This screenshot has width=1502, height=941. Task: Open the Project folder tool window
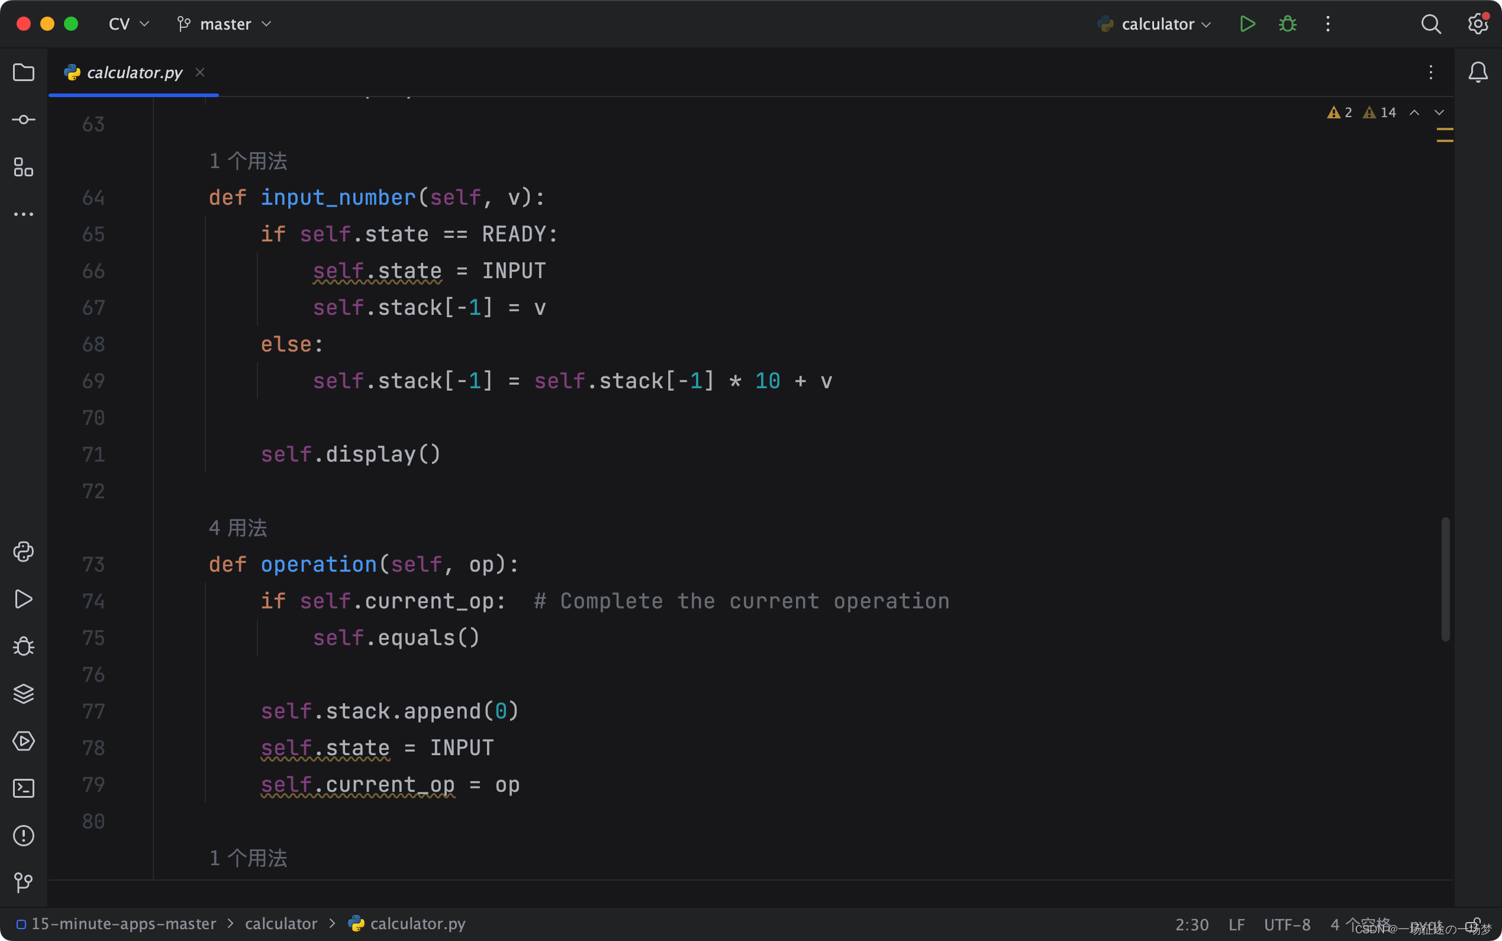coord(24,73)
